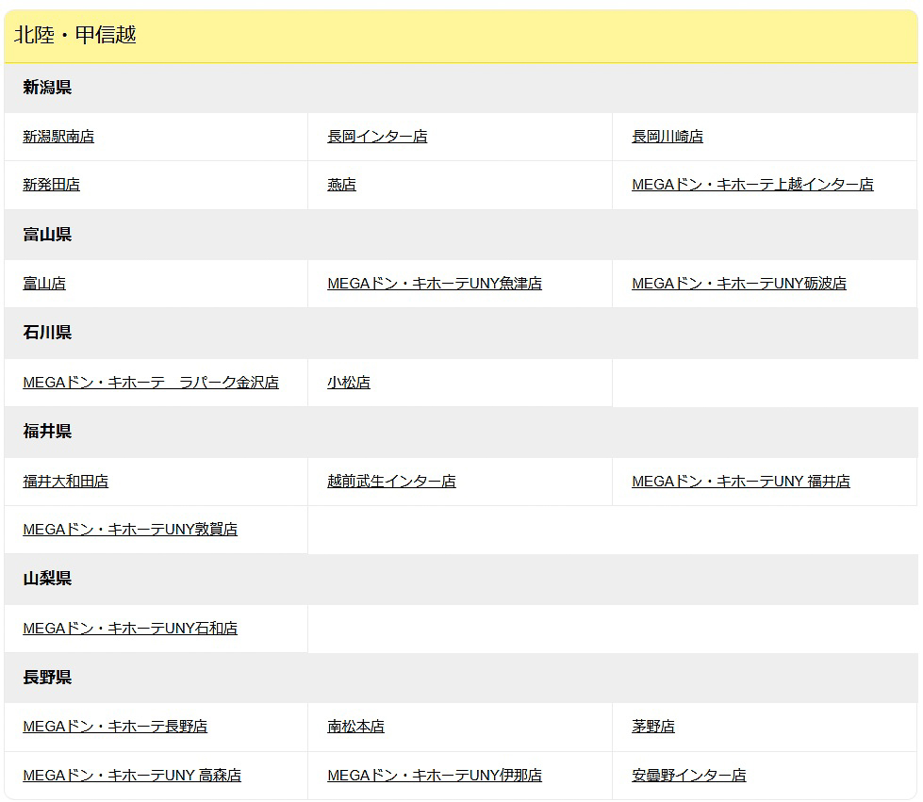Open MEGAドン・キホーテ上越インター店 link

(752, 185)
